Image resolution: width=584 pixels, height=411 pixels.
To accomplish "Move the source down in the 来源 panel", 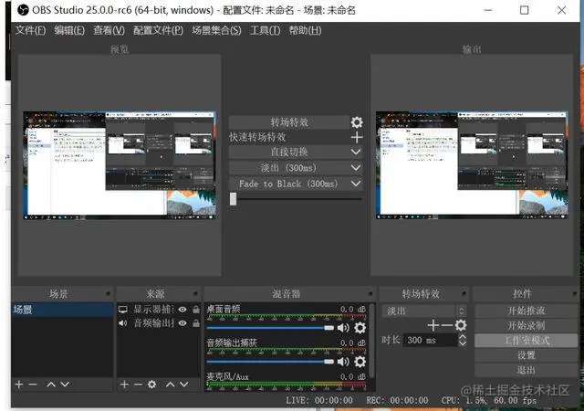I will coord(184,385).
